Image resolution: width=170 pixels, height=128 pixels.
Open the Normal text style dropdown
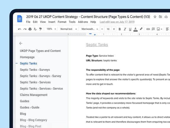68,29
